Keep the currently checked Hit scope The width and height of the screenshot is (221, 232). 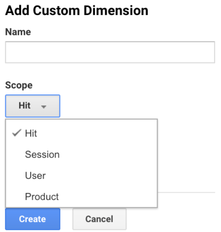point(31,133)
